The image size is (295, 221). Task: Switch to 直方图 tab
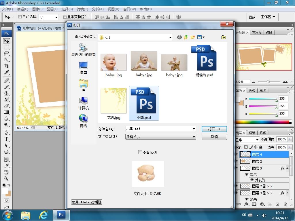(257, 33)
